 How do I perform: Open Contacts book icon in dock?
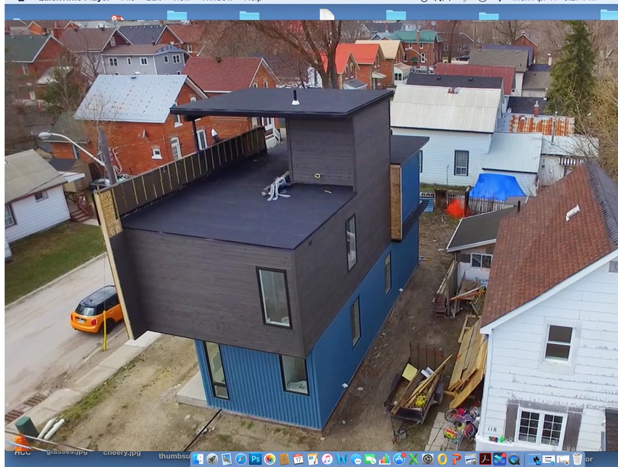(x=284, y=459)
